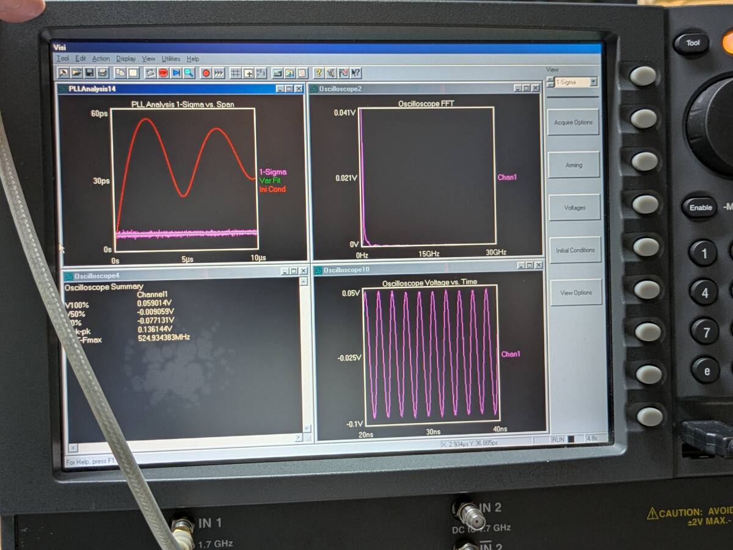Click the Print icon in toolbar

pyautogui.click(x=102, y=73)
